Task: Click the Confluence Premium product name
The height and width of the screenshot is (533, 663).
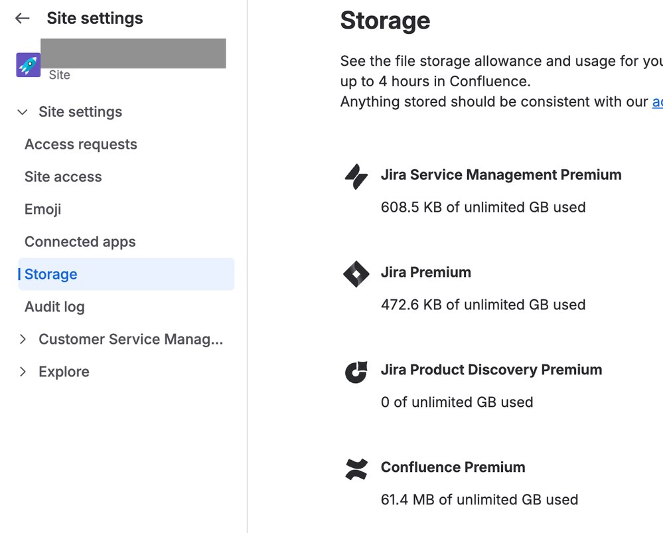Action: coord(453,467)
